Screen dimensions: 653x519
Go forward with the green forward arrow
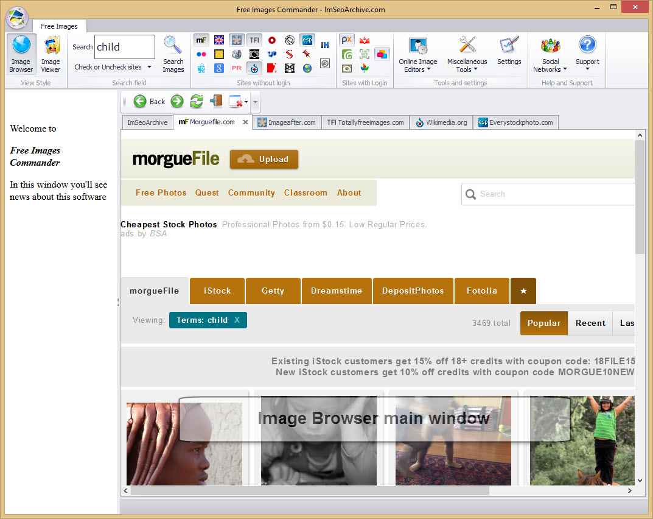(x=177, y=101)
